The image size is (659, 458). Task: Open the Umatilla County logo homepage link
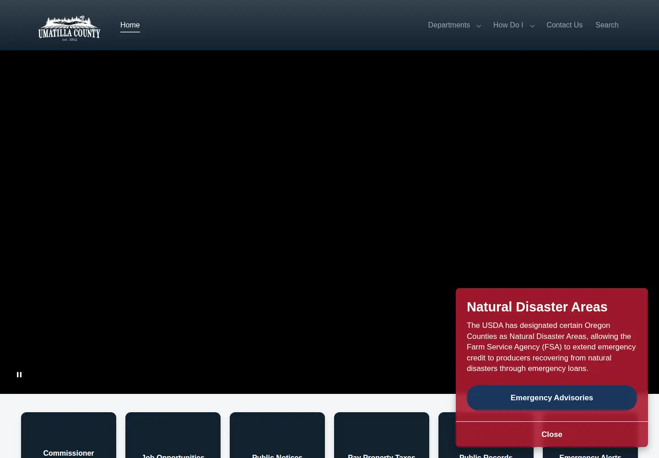[69, 27]
